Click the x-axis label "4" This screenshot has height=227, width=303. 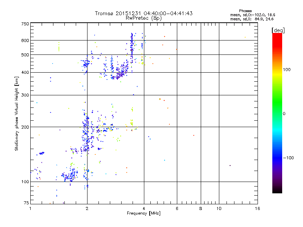(144, 208)
